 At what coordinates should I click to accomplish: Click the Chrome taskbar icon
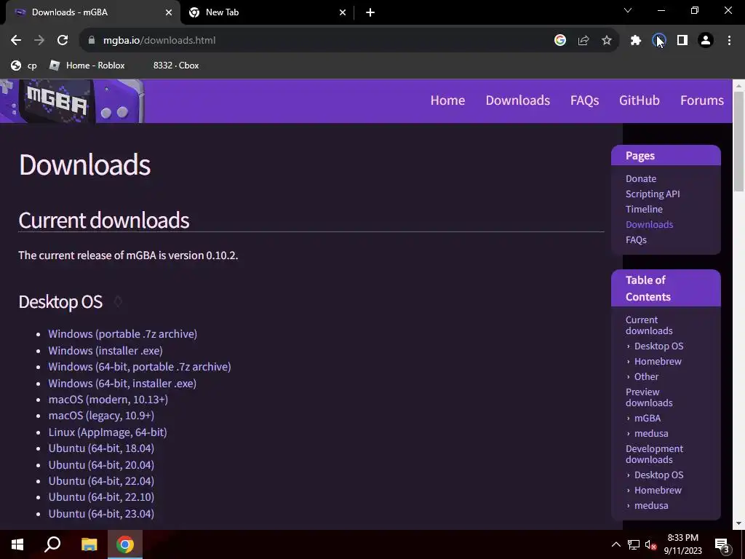[x=125, y=544]
